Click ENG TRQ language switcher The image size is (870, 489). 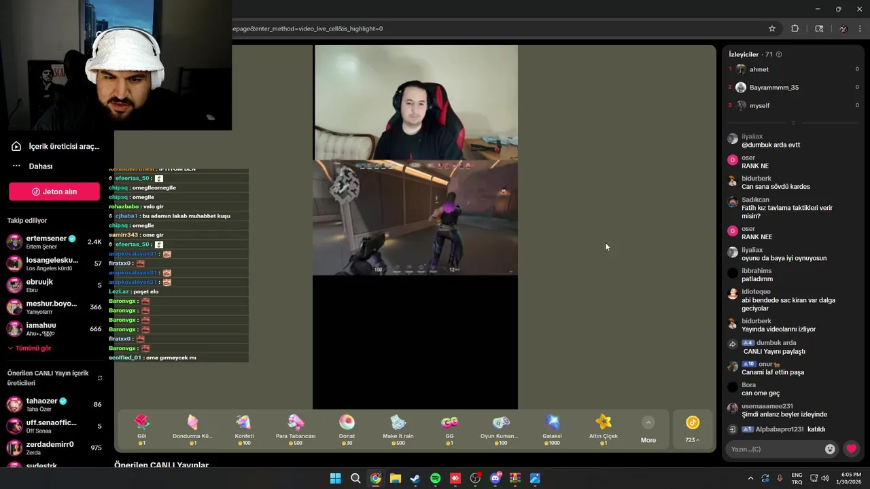click(x=797, y=478)
